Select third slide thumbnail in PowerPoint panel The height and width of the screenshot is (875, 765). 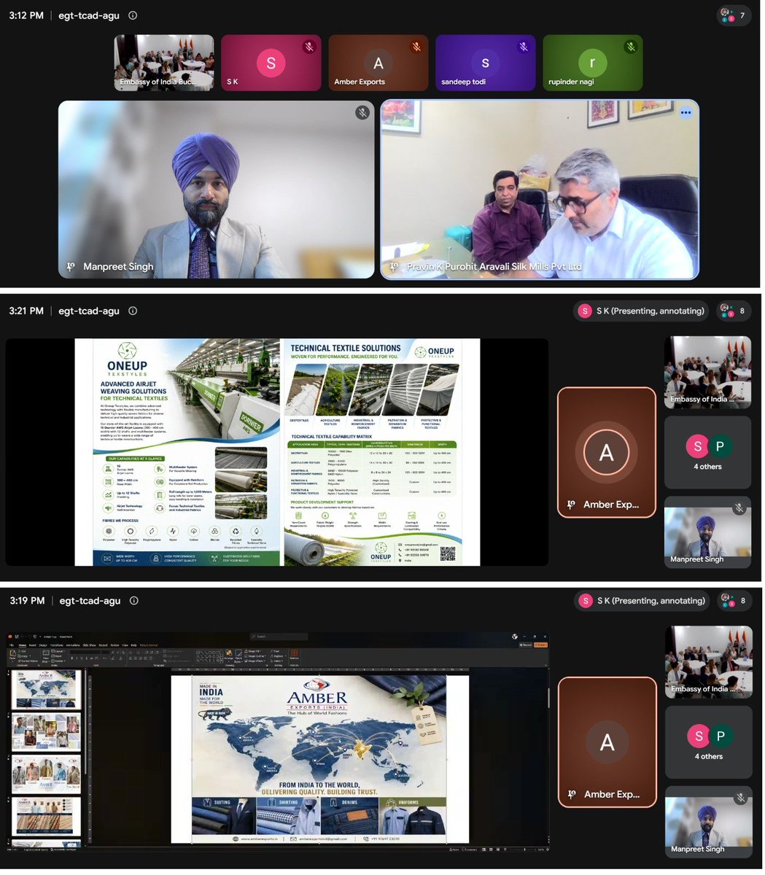coord(47,775)
